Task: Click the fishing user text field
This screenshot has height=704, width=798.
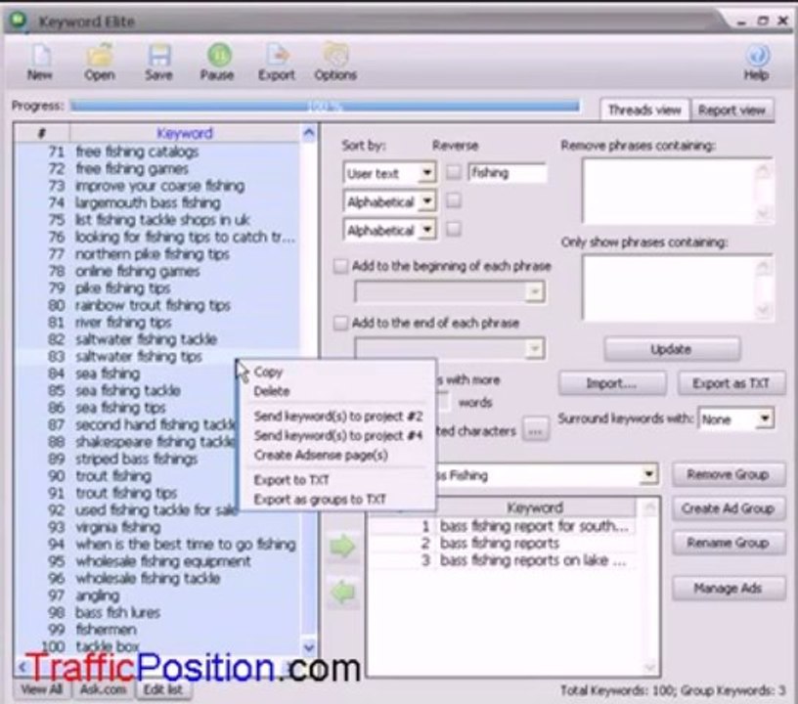Action: point(507,173)
